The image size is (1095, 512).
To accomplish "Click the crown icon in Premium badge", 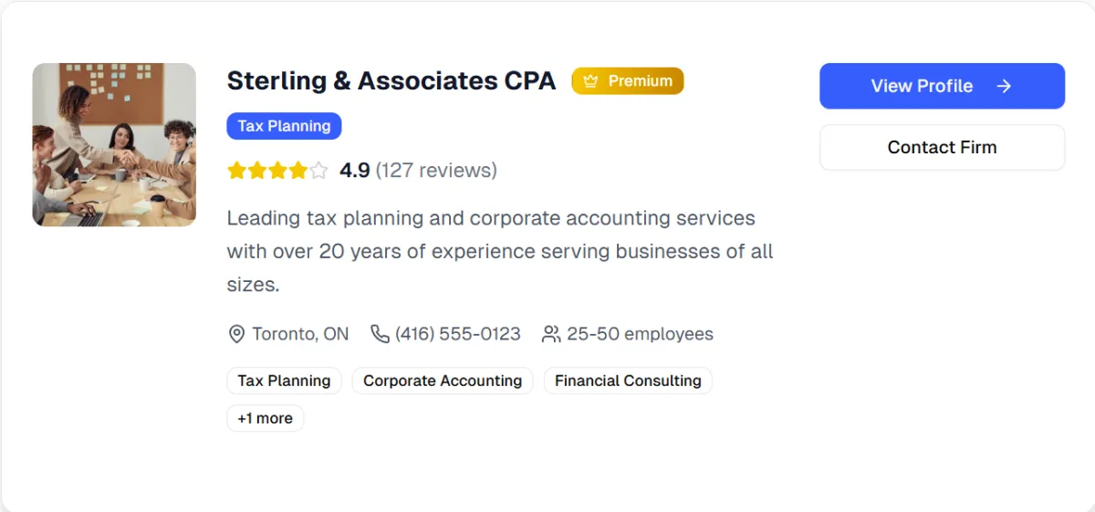I will 590,81.
